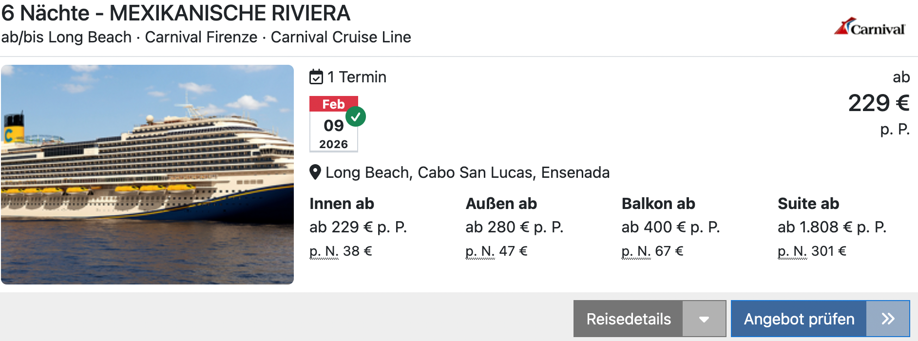Select the Feb 09 2026 date tile

point(333,125)
